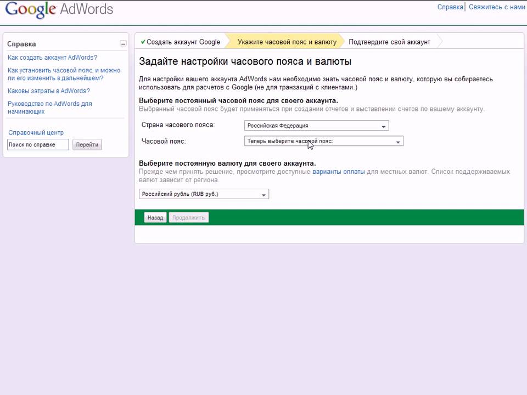Click the green checkmark on first step
527x395 pixels.
point(143,42)
